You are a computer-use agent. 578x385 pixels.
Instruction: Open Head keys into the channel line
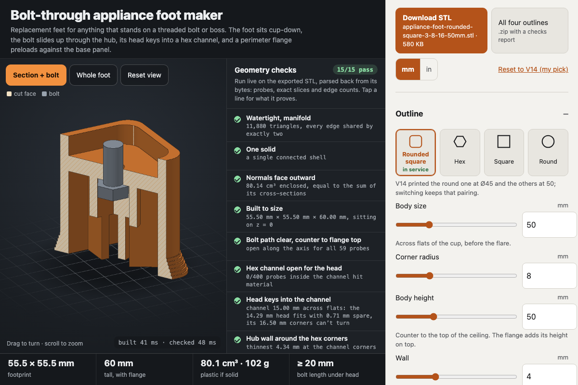306,311
